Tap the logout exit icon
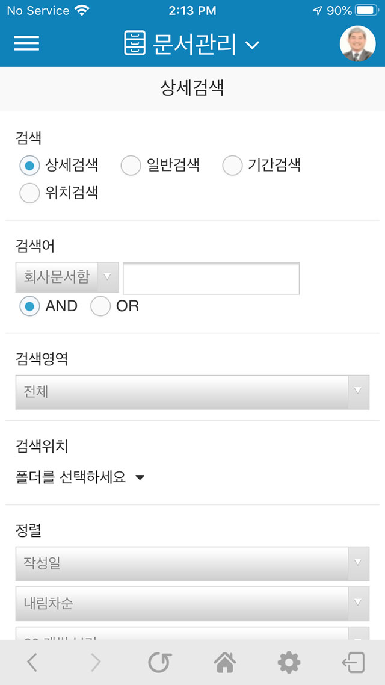385x685 pixels. tap(353, 663)
